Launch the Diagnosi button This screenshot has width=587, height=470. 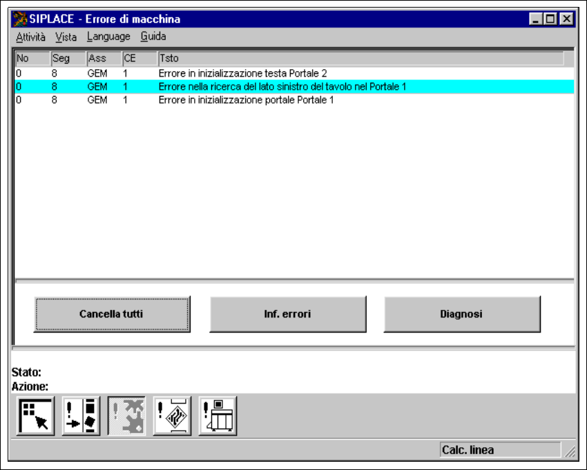461,314
